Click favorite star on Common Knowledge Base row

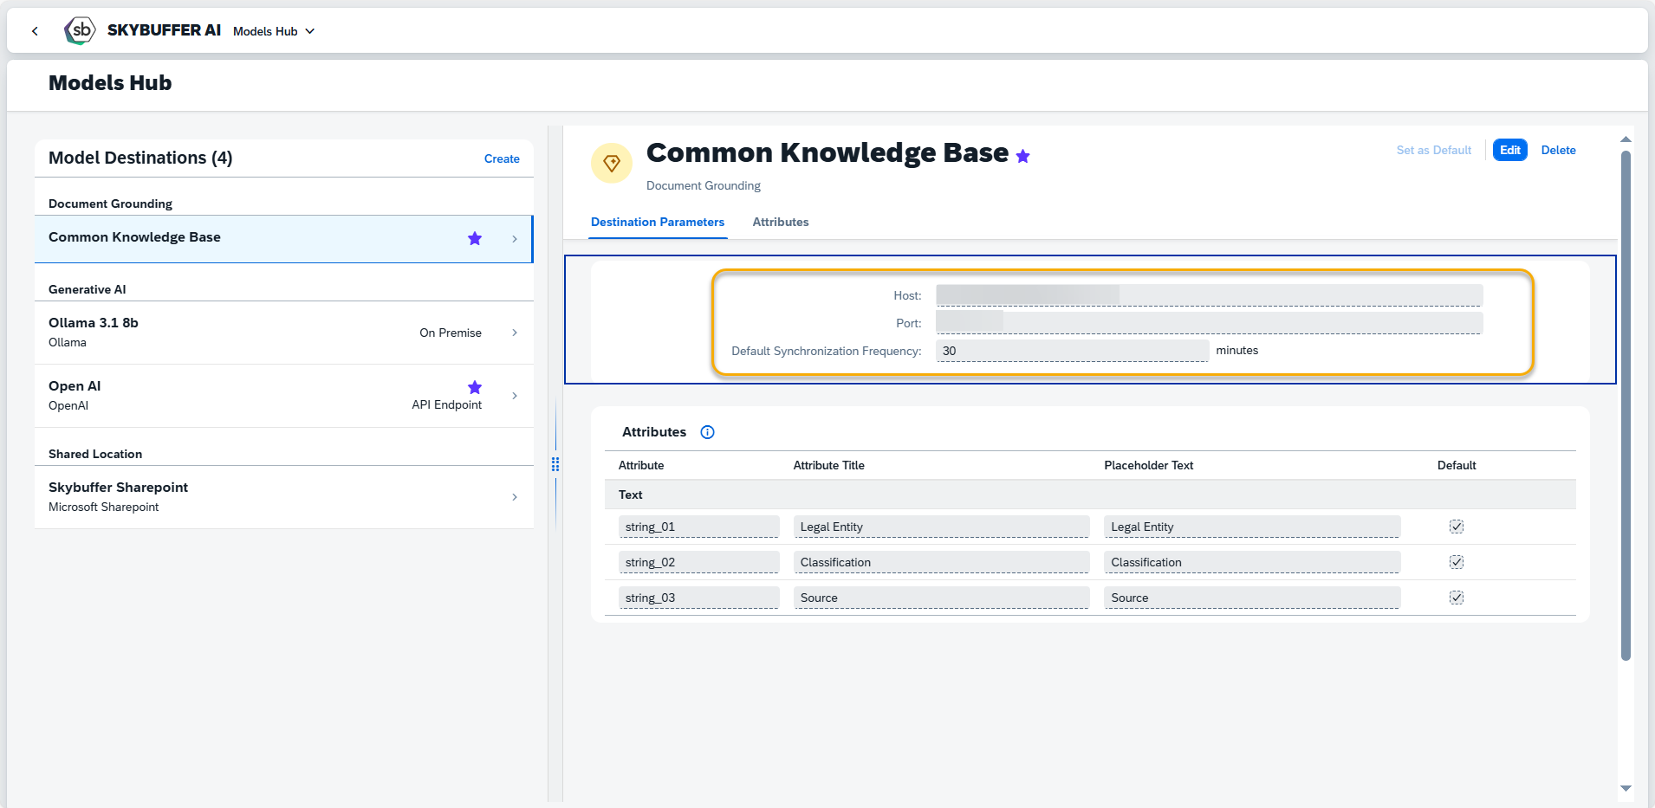coord(475,238)
